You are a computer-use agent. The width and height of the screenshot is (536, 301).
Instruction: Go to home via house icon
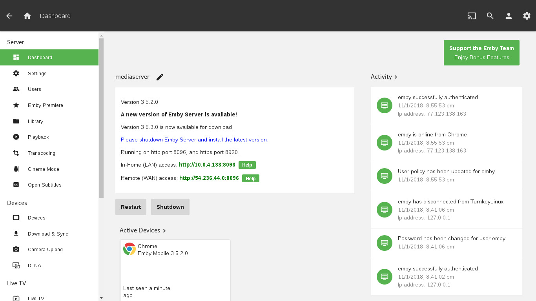[x=27, y=16]
